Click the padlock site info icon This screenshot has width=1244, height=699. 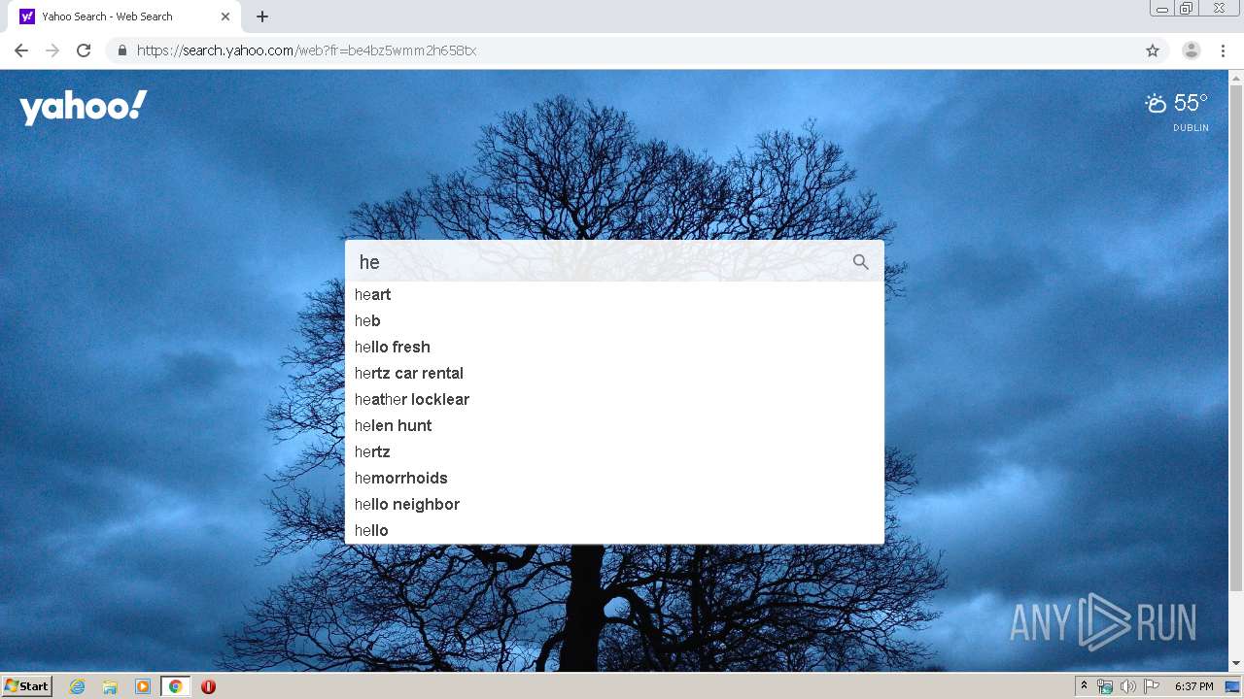click(121, 50)
